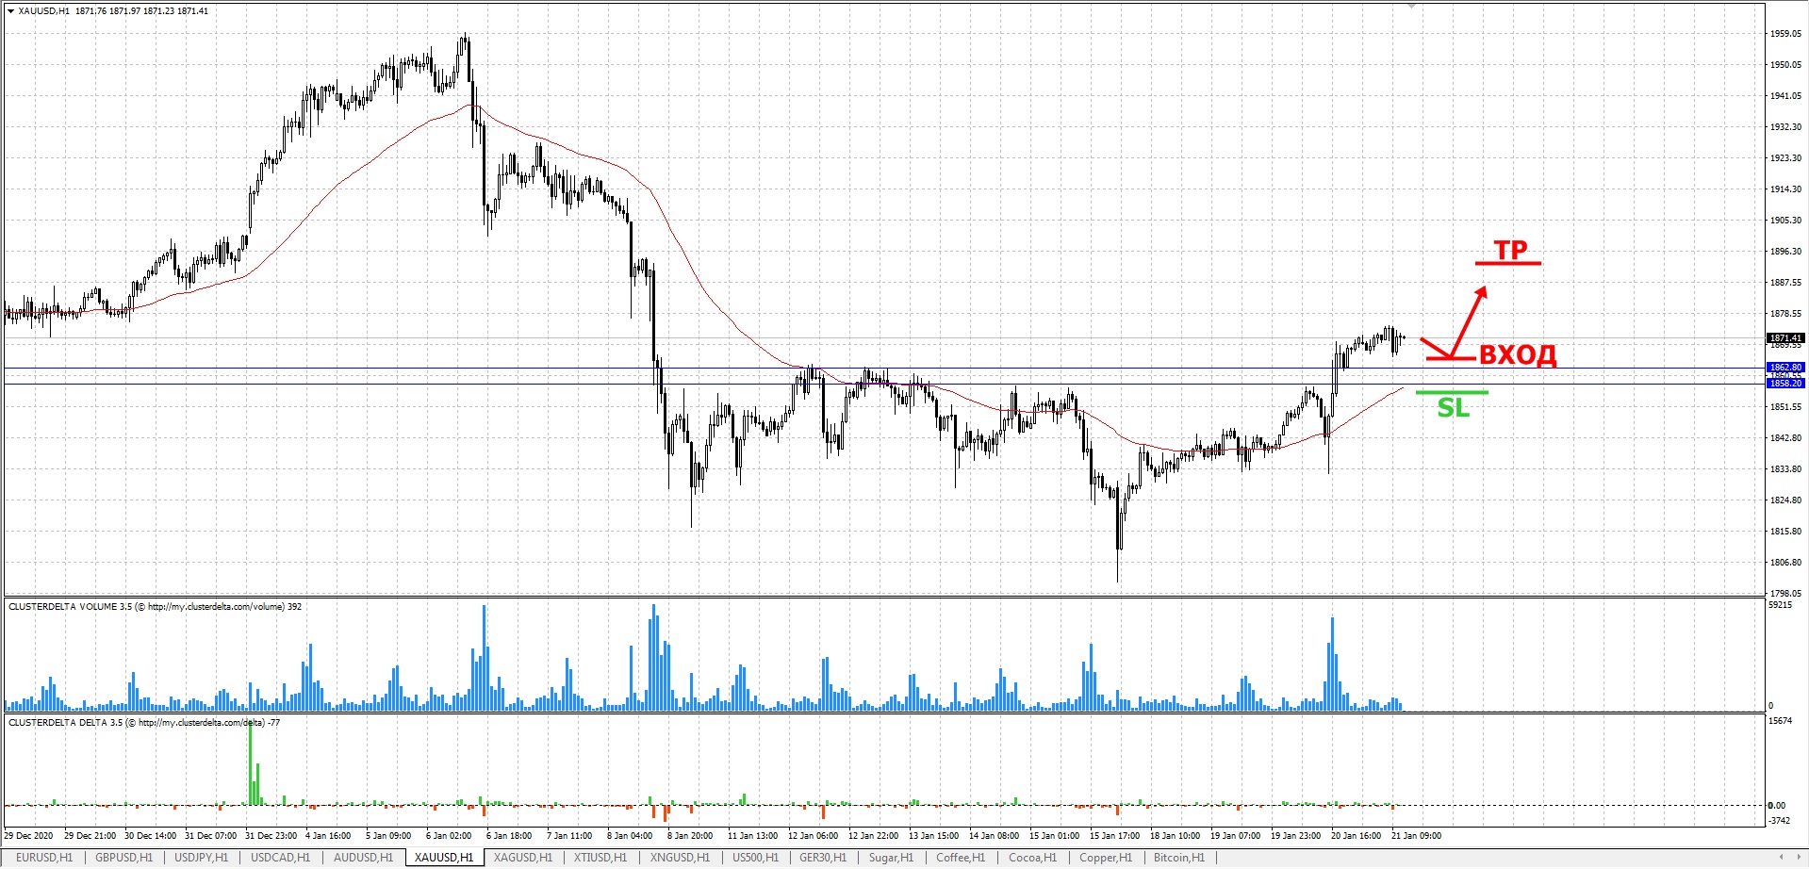Switch to the Coffee,H1 chart tab
Image resolution: width=1809 pixels, height=869 pixels.
coord(960,858)
